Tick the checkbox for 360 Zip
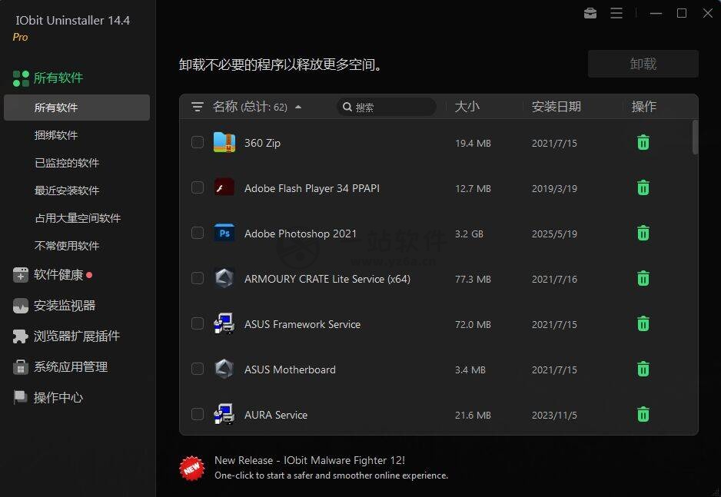 click(x=198, y=142)
